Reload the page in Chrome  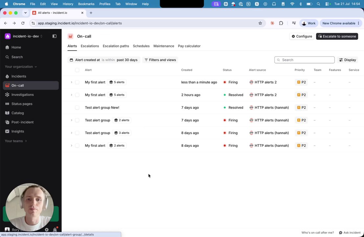(x=23, y=23)
